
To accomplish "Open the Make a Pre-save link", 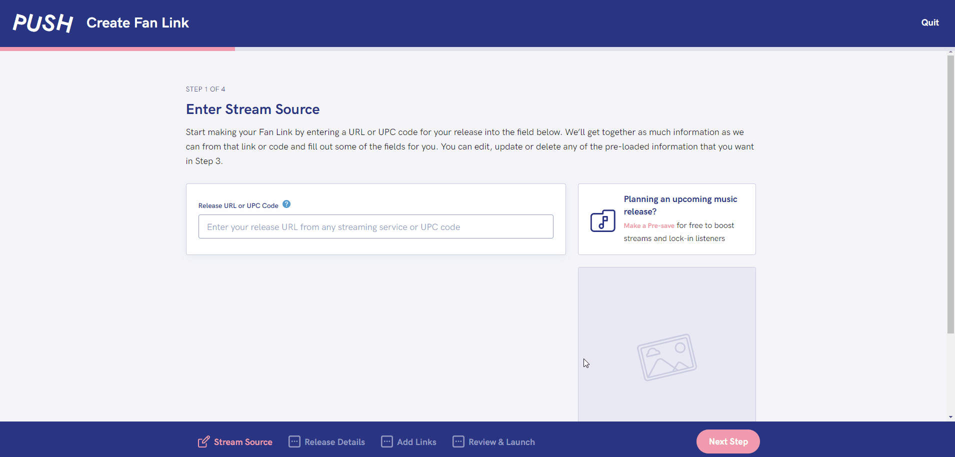I will (x=648, y=225).
